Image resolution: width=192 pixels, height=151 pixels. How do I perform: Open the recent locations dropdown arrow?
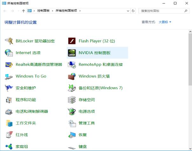pos(18,11)
